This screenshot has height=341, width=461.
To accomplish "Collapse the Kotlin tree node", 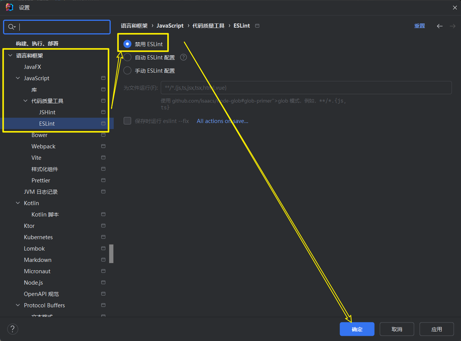I will tap(18, 203).
